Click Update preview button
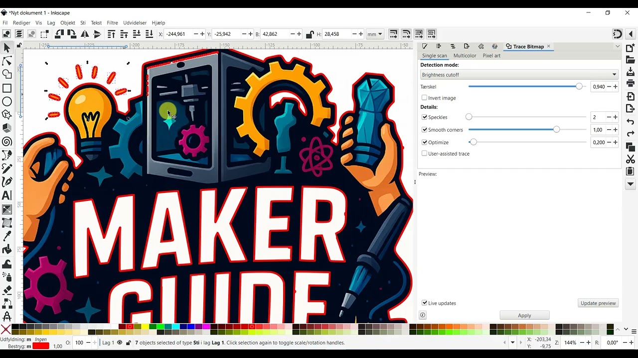This screenshot has height=358, width=638. [598, 303]
